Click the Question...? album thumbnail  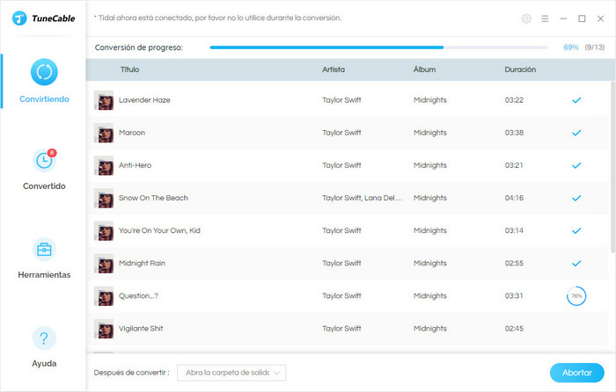coord(104,296)
